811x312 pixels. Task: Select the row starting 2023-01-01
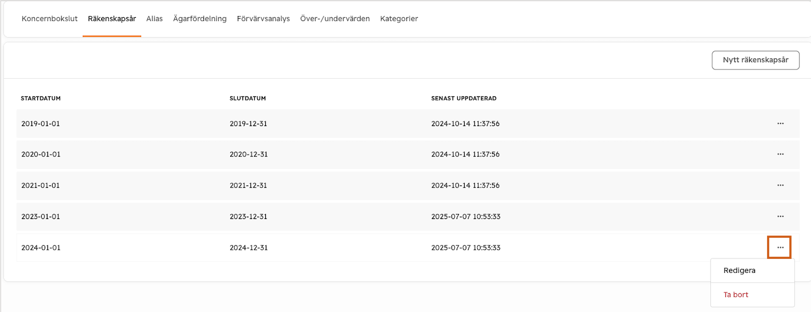[408, 216]
